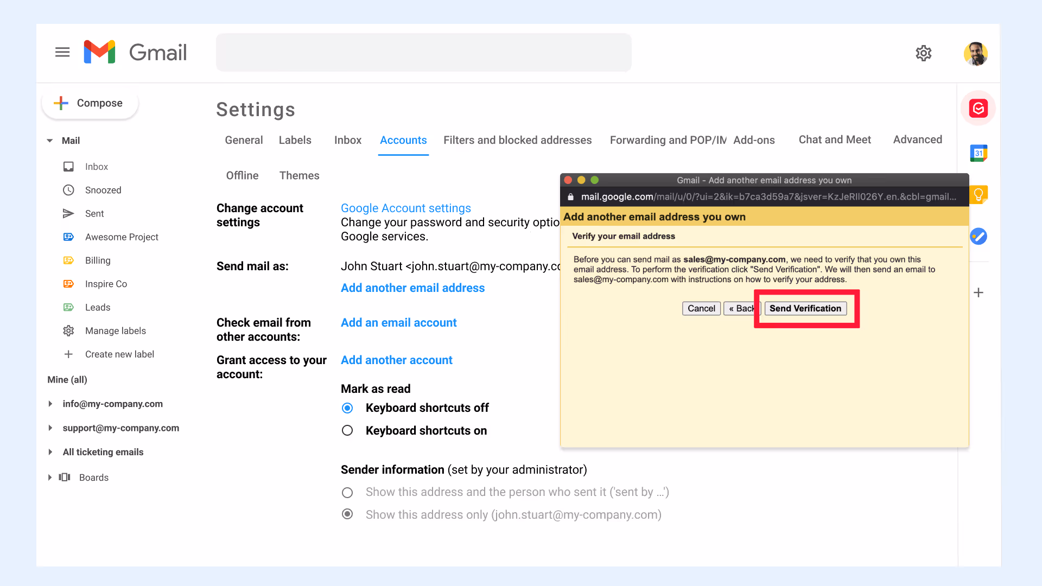This screenshot has height=586, width=1042.
Task: Expand the Boards section arrow
Action: pos(50,477)
